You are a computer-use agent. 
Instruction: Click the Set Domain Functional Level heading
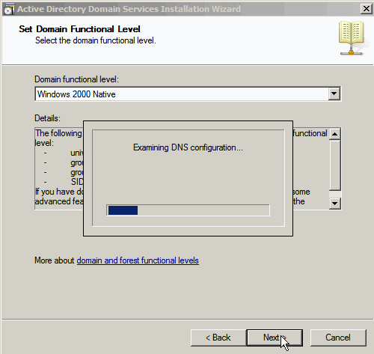point(79,29)
